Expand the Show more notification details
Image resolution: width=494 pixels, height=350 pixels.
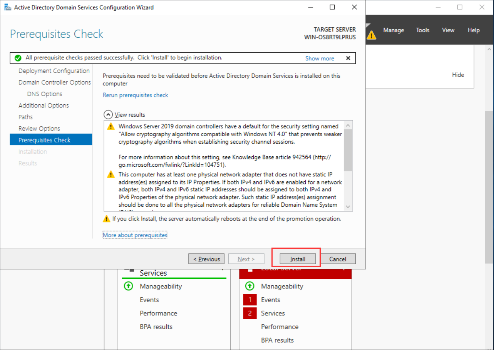pyautogui.click(x=320, y=58)
